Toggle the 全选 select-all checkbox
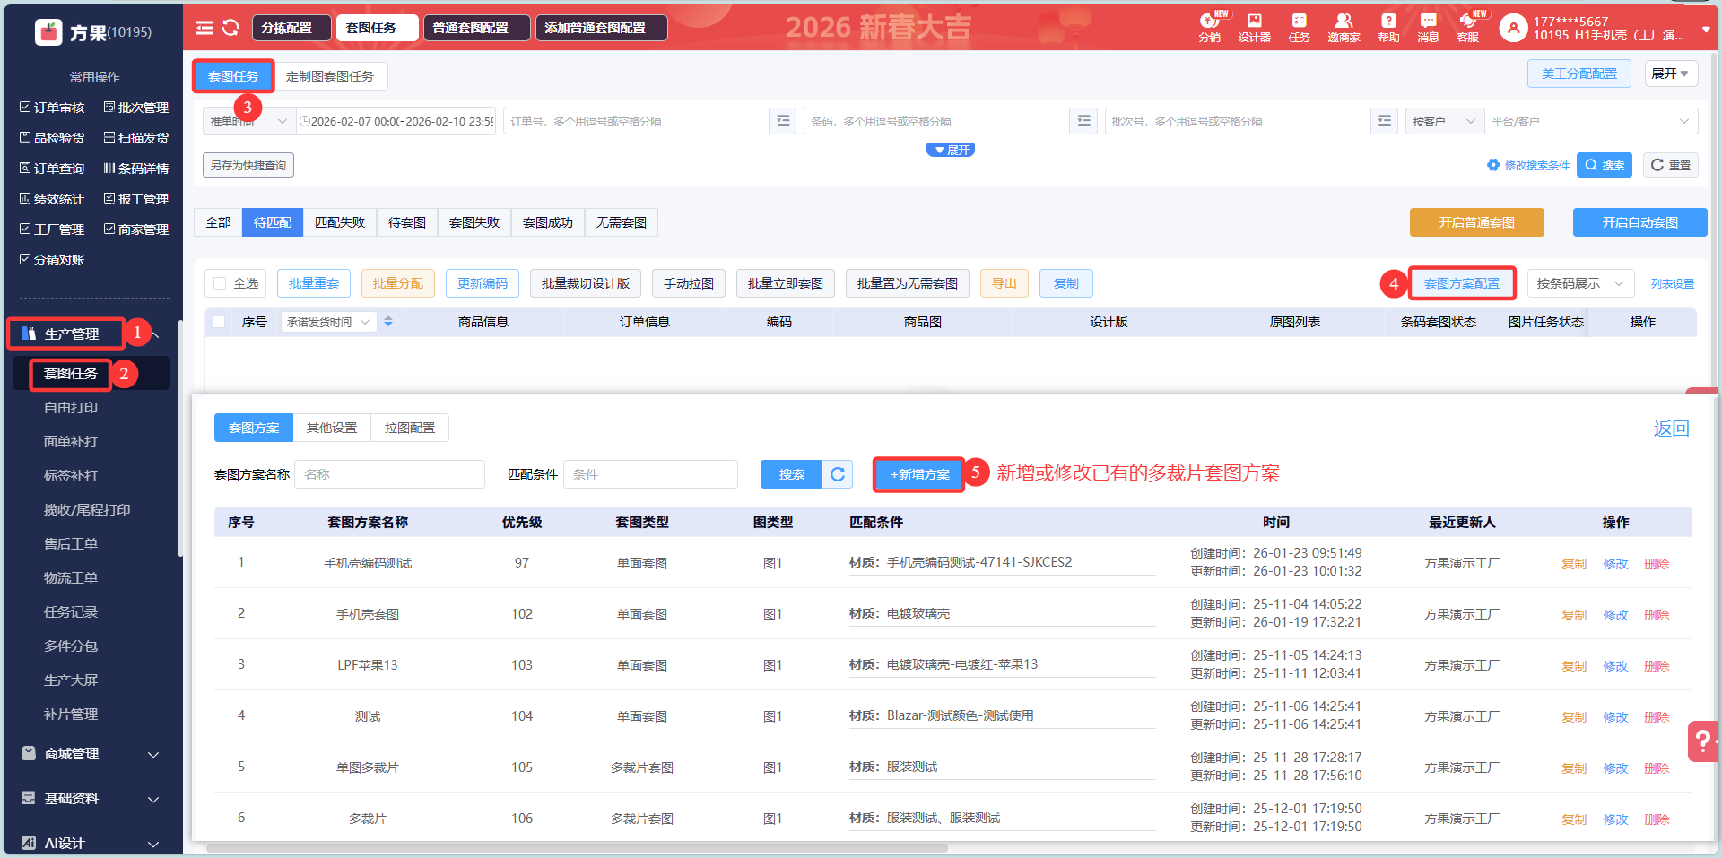 pos(220,283)
